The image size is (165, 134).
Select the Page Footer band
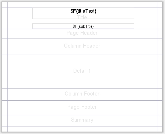click(82, 107)
